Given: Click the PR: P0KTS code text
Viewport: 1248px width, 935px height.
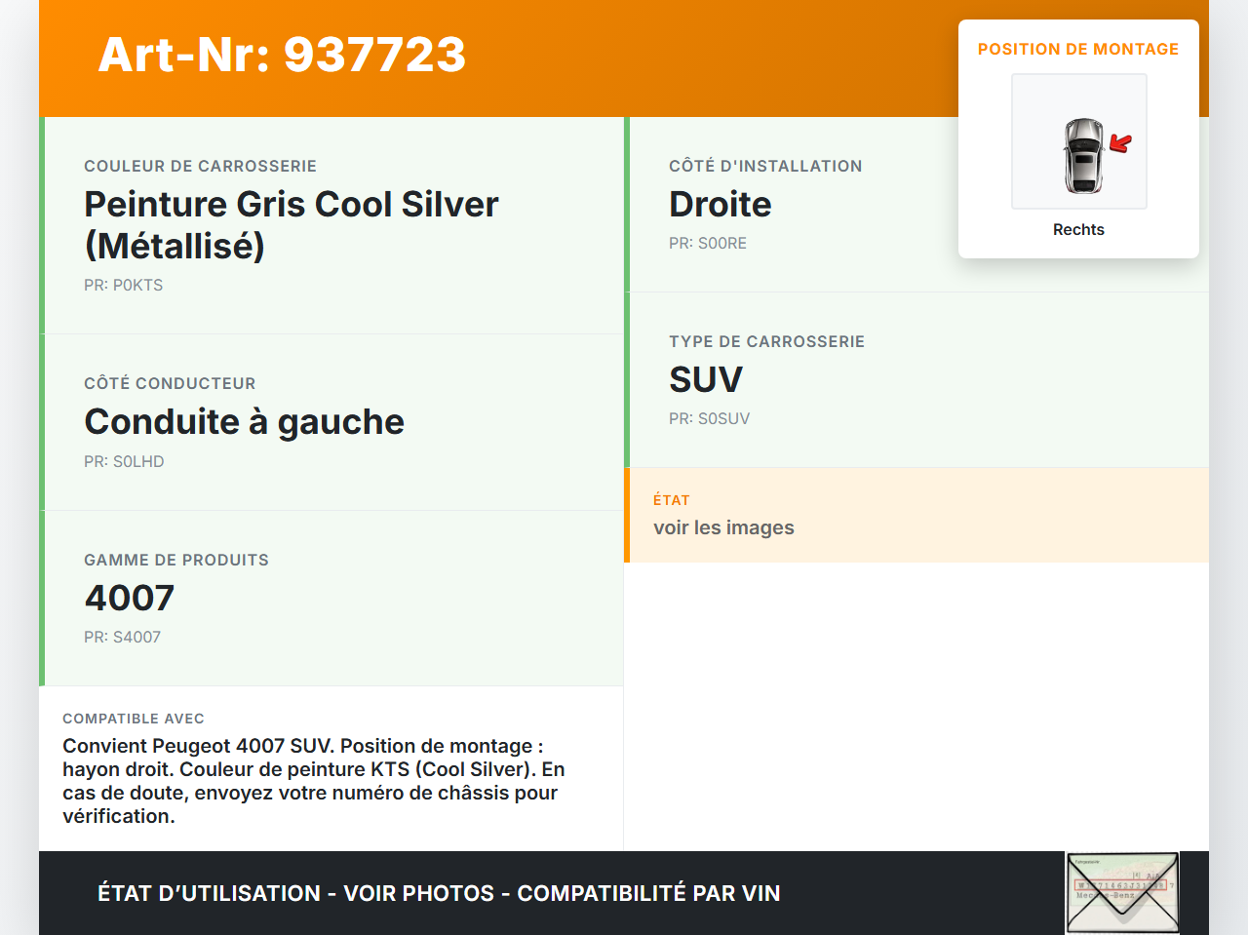Looking at the screenshot, I should (x=124, y=285).
